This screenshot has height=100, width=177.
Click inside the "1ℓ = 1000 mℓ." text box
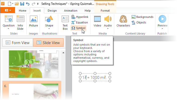point(95,78)
